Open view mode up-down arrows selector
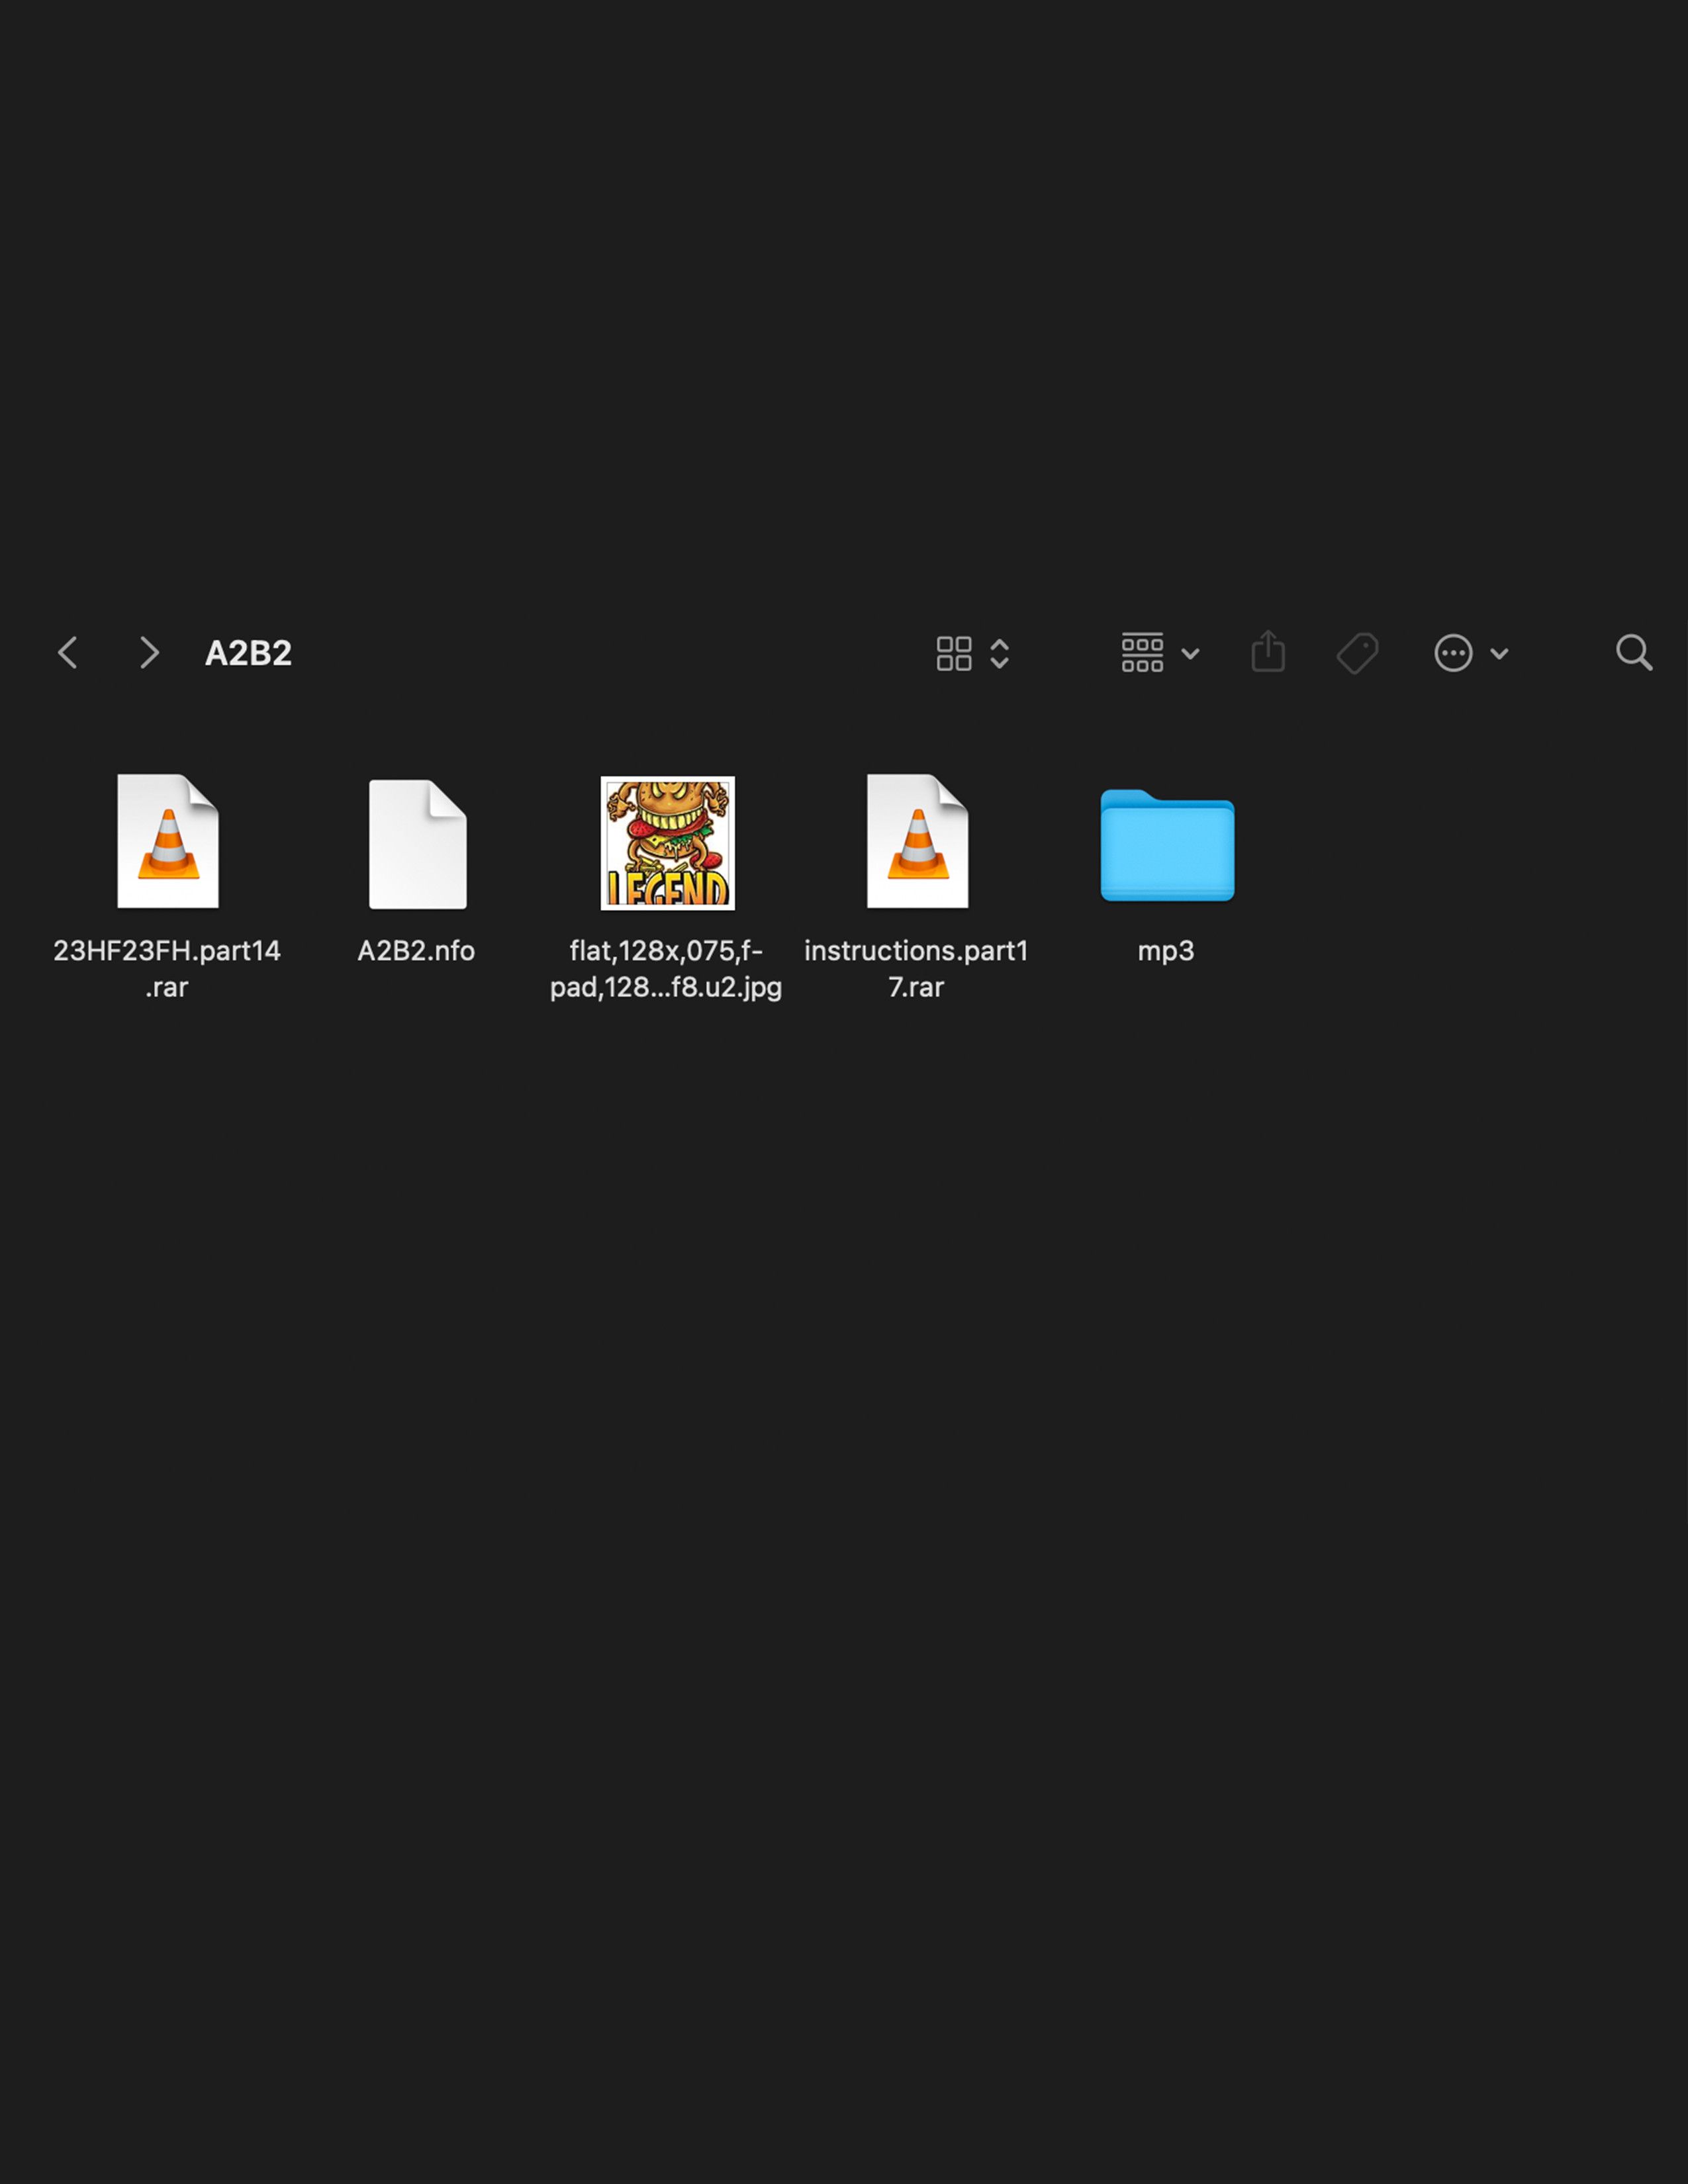1688x2184 pixels. [999, 653]
